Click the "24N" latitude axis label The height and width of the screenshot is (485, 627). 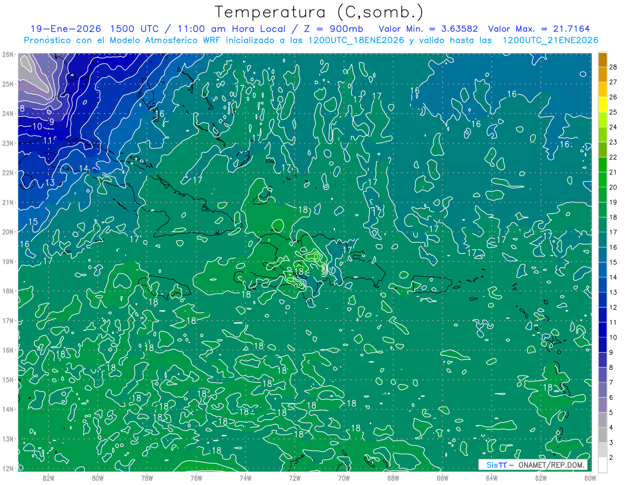point(7,114)
